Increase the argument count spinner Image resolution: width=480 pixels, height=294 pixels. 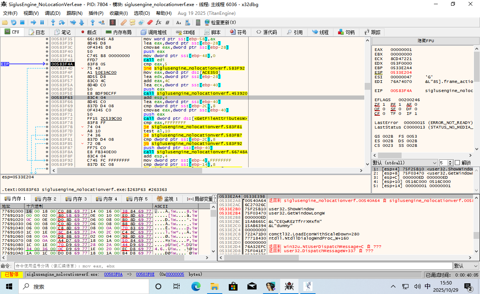click(x=450, y=161)
